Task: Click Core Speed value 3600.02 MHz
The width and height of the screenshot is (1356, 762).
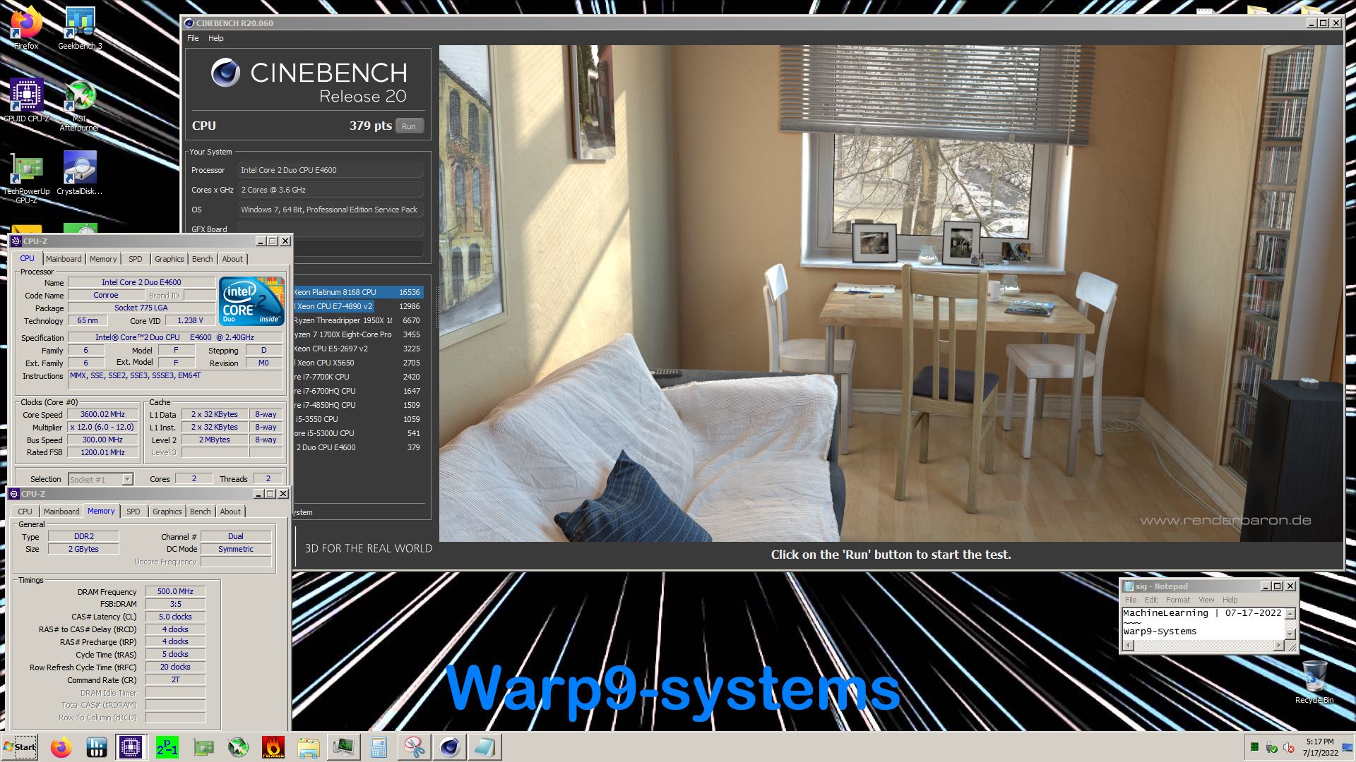Action: coord(102,414)
